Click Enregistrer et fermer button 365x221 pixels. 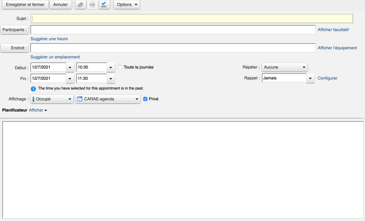tap(25, 5)
